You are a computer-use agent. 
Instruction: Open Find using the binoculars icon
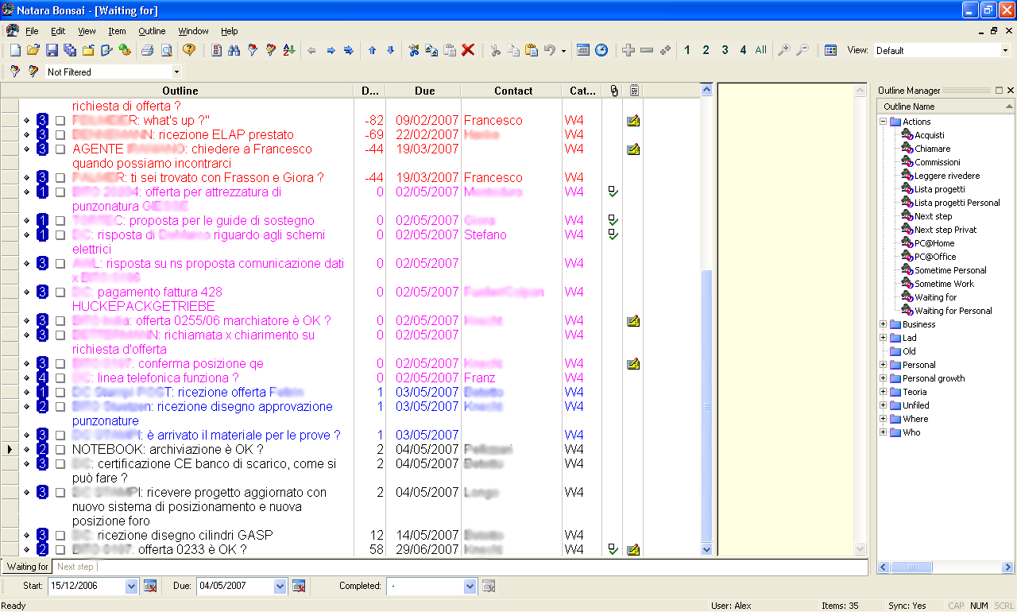click(234, 50)
